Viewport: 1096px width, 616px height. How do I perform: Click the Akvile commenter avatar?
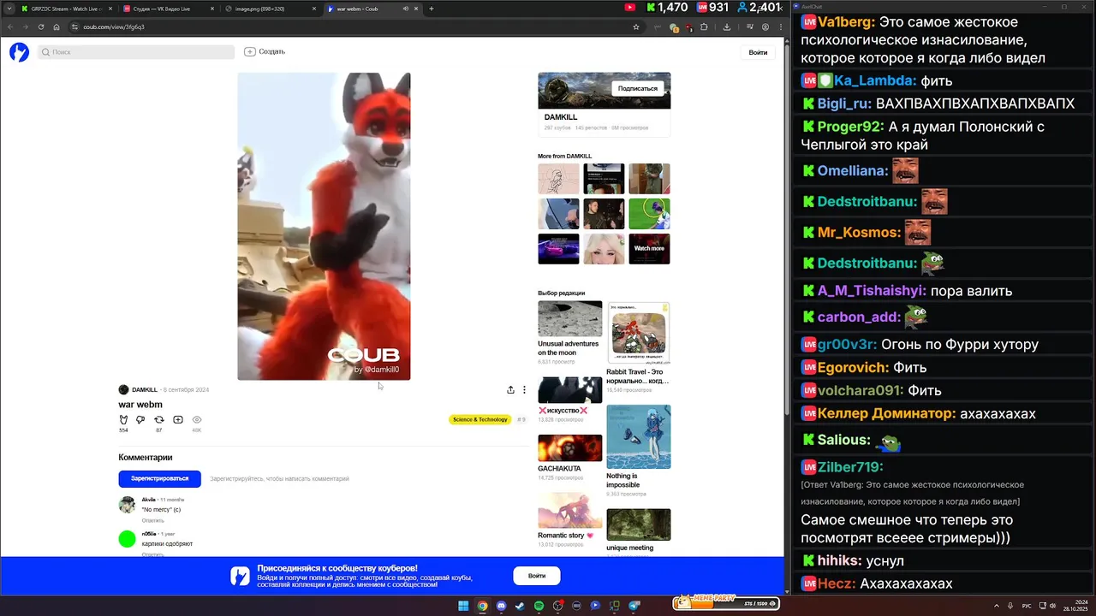127,504
